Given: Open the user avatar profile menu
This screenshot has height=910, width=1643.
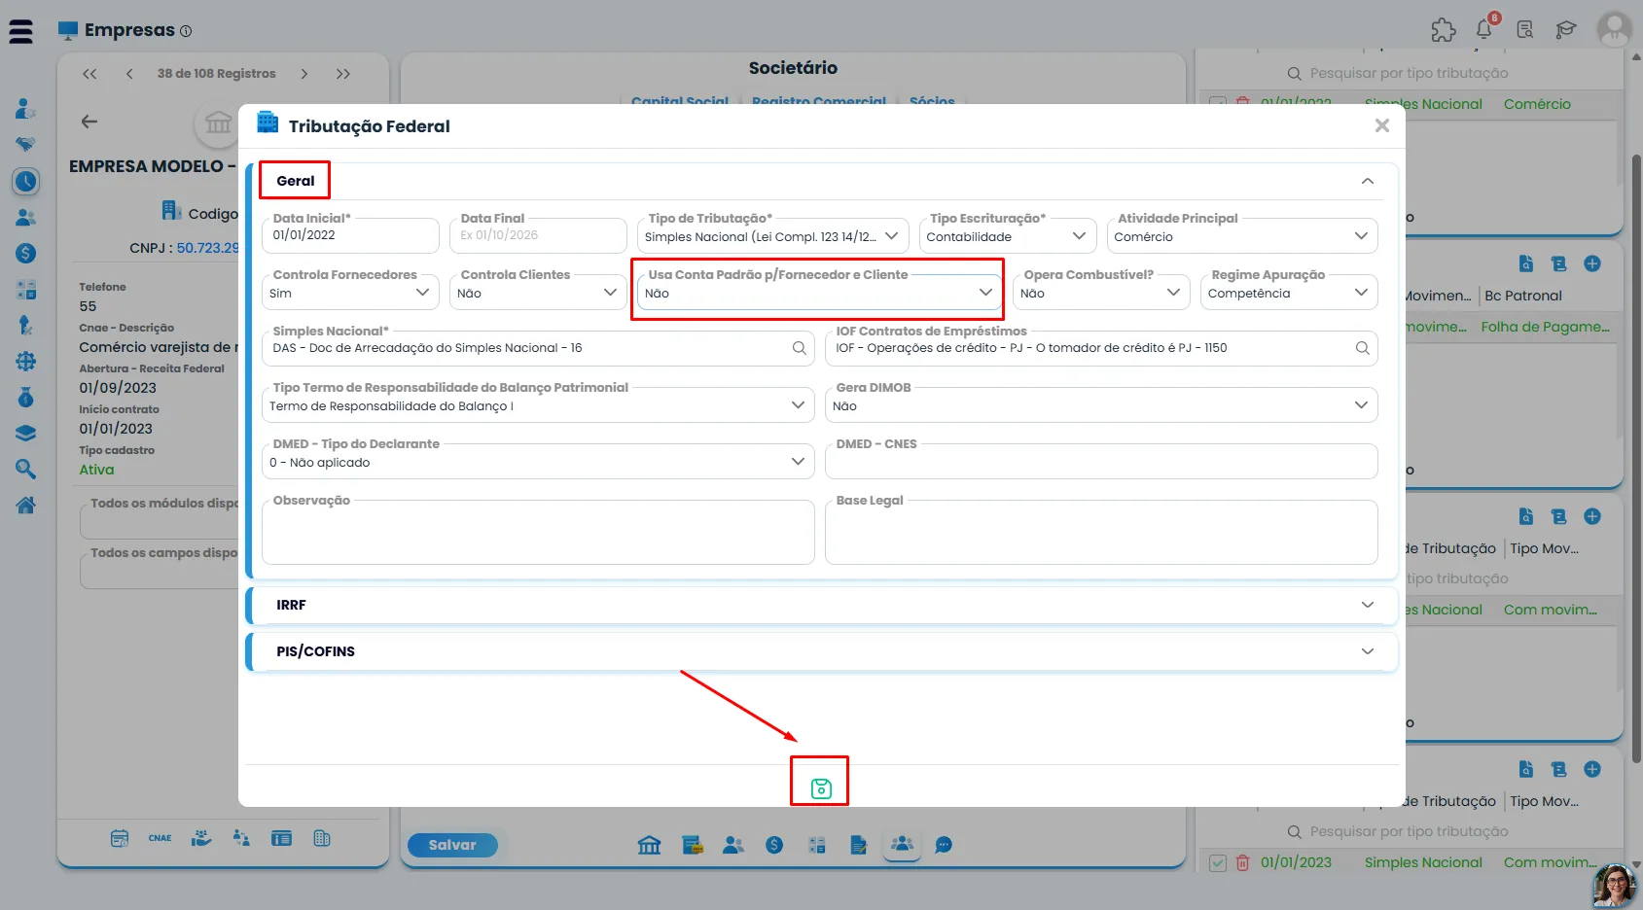Looking at the screenshot, I should click(x=1614, y=29).
